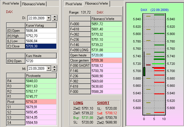184x127 pixels.
Task: Click the 22.09.2009 date field
Action: (x=37, y=18)
